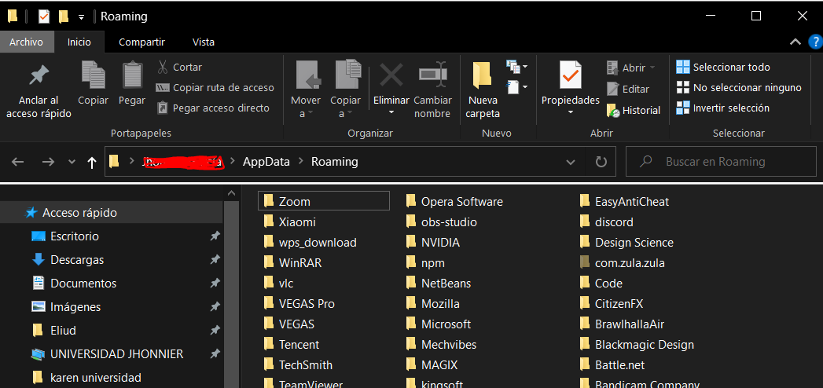Viewport: 823px width, 388px height.
Task: Collapse the ribbon with the chevron
Action: pyautogui.click(x=795, y=42)
